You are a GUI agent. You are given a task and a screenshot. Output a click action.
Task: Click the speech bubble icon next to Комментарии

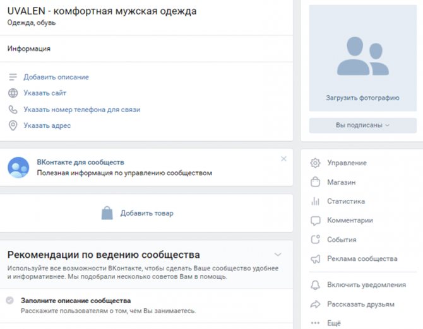(x=315, y=221)
